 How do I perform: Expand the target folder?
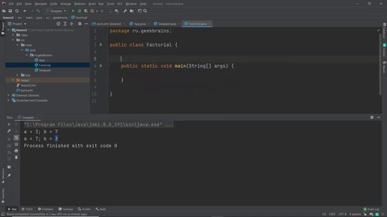[13, 80]
